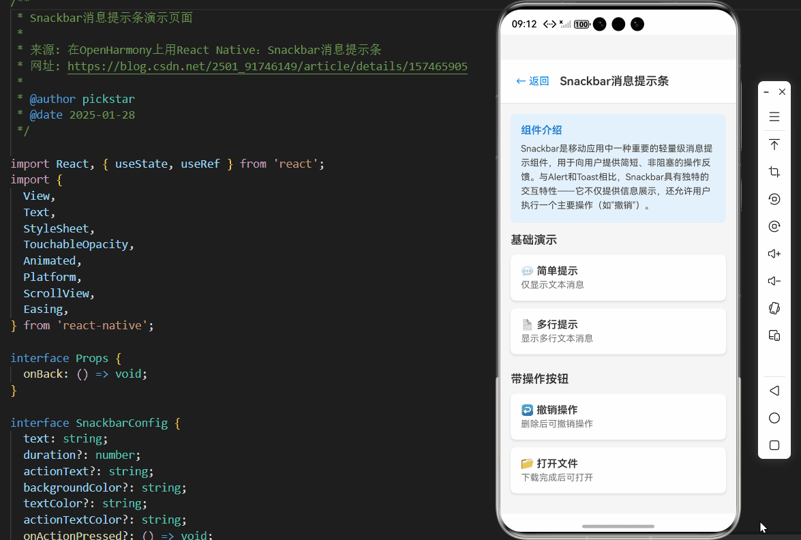Image resolution: width=801 pixels, height=540 pixels.
Task: Increase device volume with the volume-up icon
Action: coord(774,254)
